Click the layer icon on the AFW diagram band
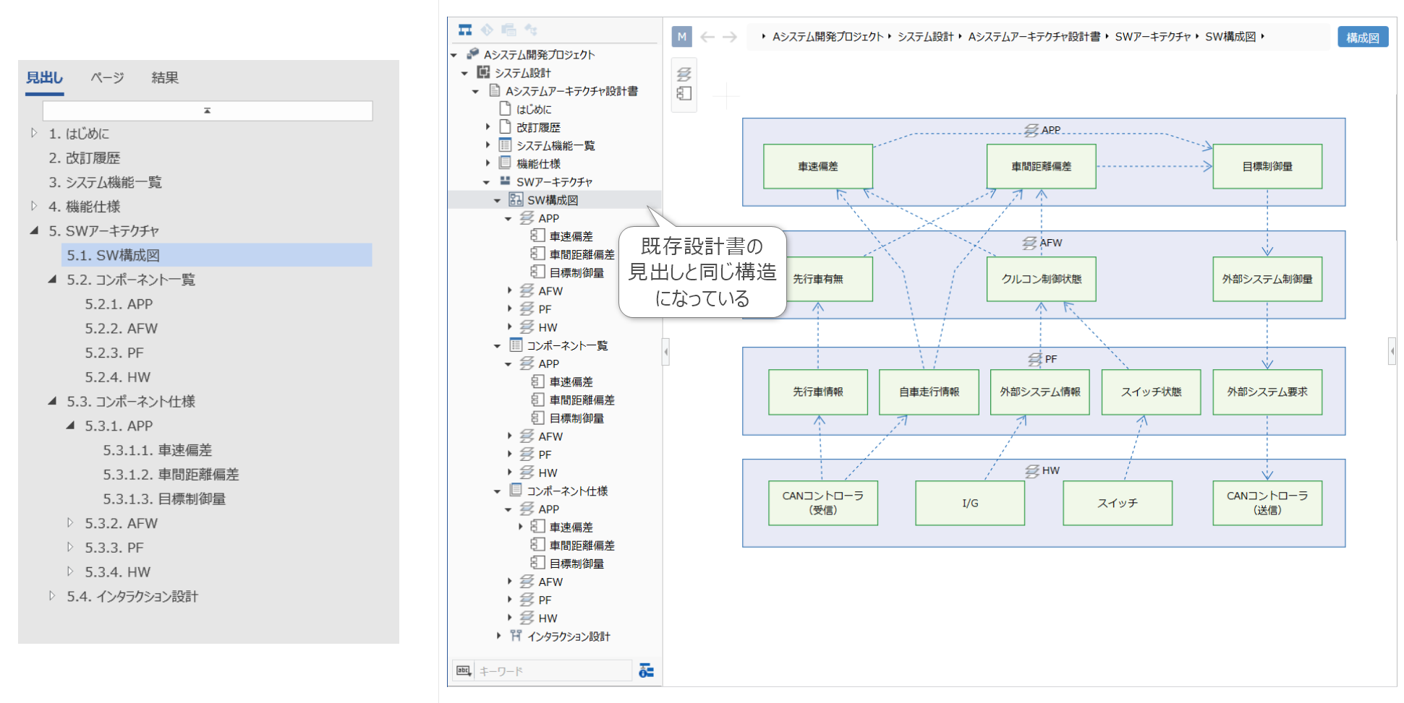 tap(1029, 243)
